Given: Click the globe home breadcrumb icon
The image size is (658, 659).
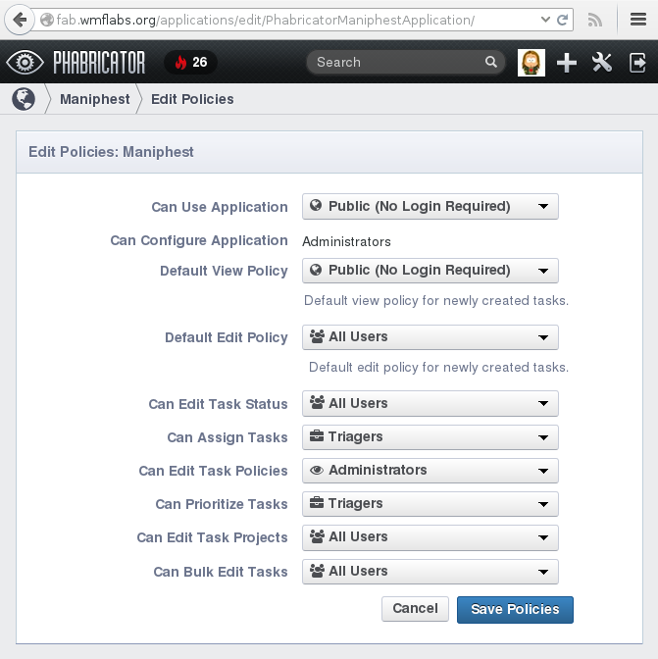Looking at the screenshot, I should pyautogui.click(x=24, y=99).
